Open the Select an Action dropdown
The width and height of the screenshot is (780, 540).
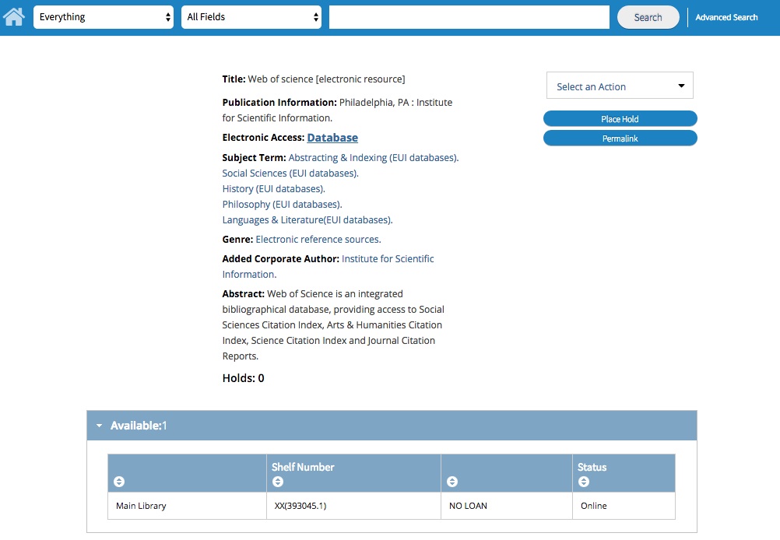tap(619, 86)
